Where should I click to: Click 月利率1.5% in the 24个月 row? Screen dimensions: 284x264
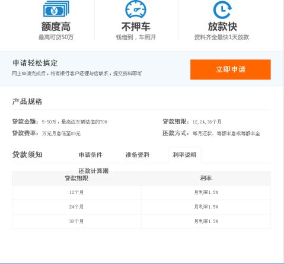[x=206, y=207]
